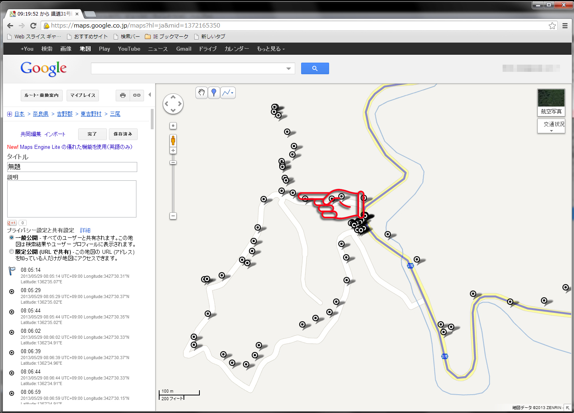Open カレンダー in the Google bar

[237, 49]
